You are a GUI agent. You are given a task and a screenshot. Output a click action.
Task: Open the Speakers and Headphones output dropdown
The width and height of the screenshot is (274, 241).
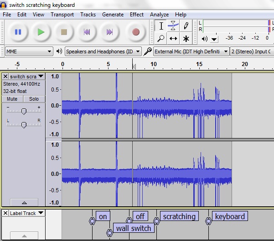pos(103,51)
